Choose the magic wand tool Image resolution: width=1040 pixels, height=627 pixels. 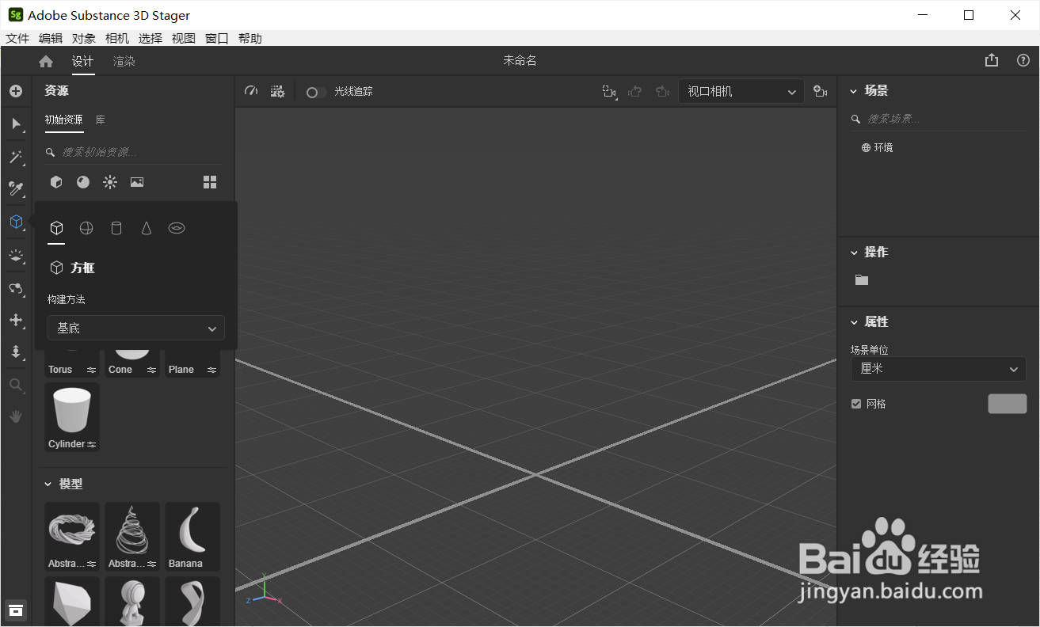[16, 157]
